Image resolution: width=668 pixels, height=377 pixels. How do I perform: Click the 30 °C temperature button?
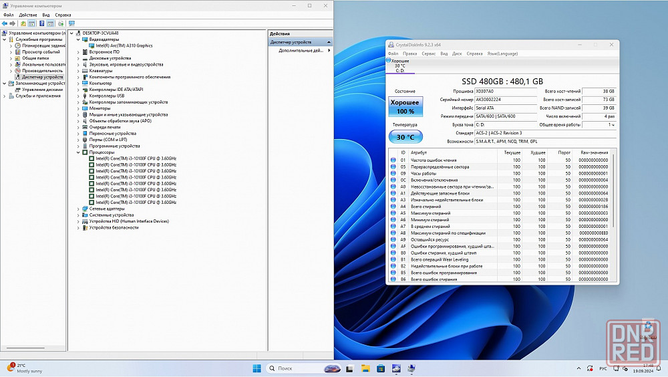pyautogui.click(x=405, y=137)
